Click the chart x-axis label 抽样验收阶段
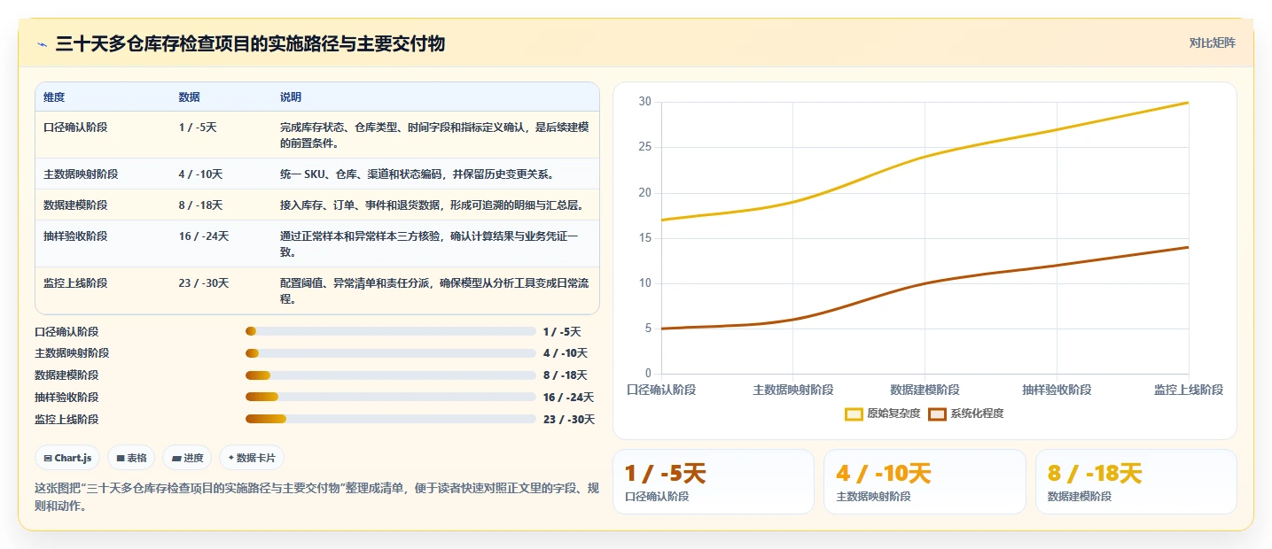Viewport: 1272px width, 549px height. [x=1057, y=390]
